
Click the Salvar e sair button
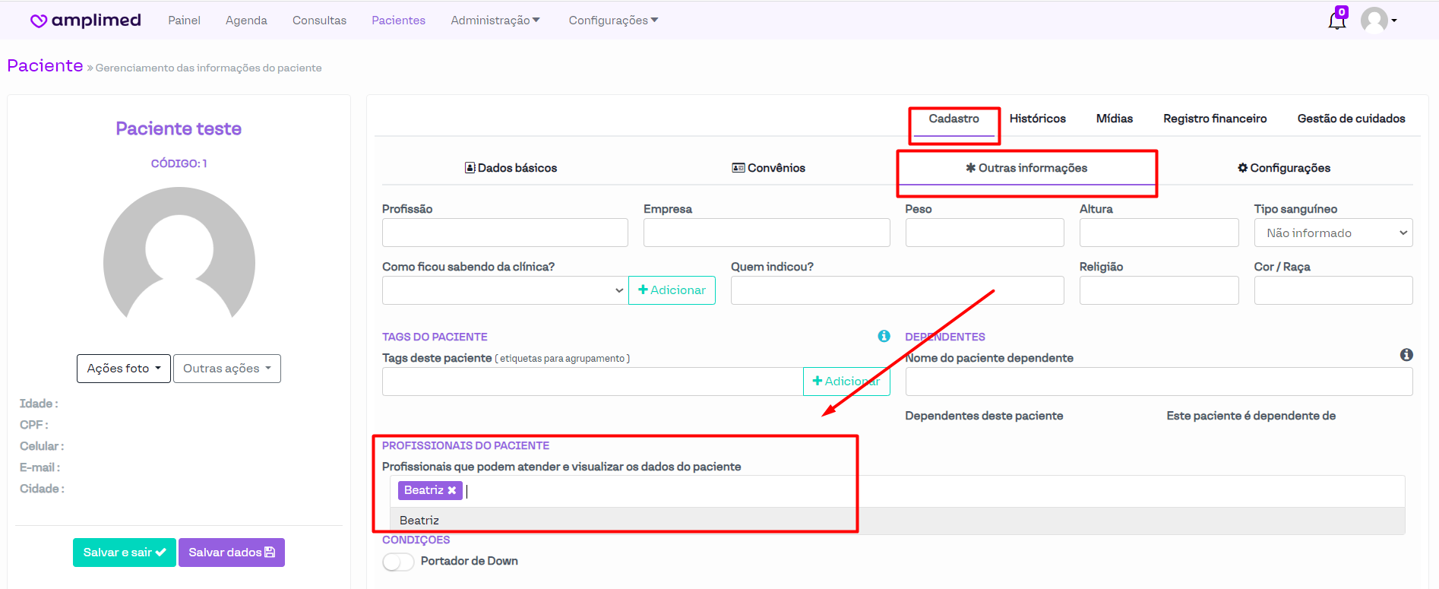124,553
